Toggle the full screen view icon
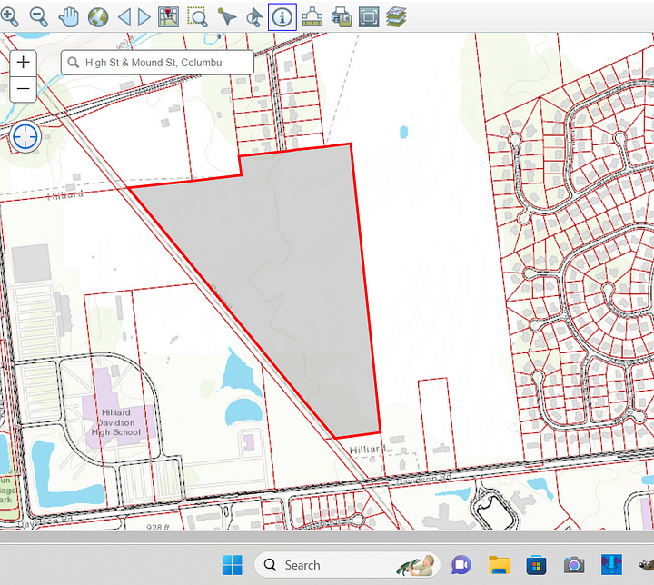Viewport: 654px width, 585px height. coord(368,15)
